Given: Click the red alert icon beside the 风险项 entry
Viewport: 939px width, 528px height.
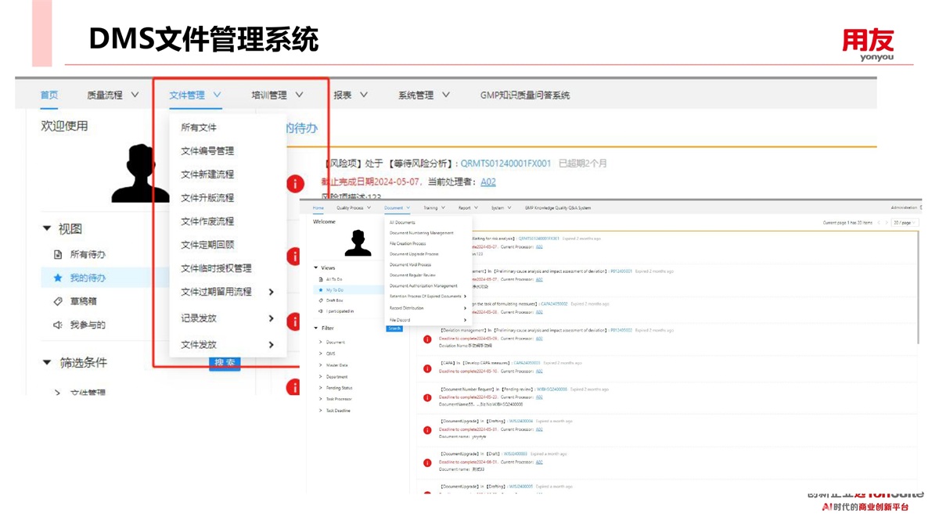Looking at the screenshot, I should coord(295,184).
